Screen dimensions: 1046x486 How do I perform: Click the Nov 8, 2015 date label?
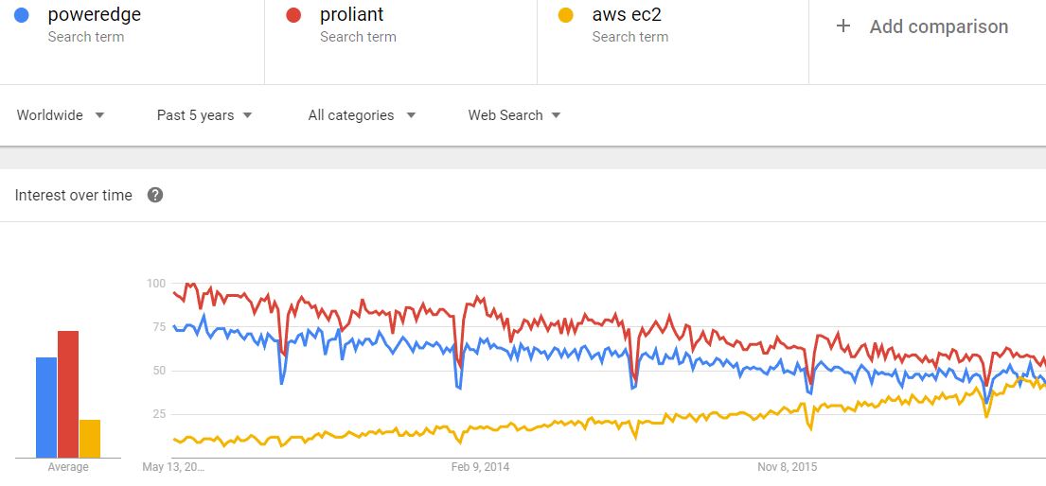788,467
